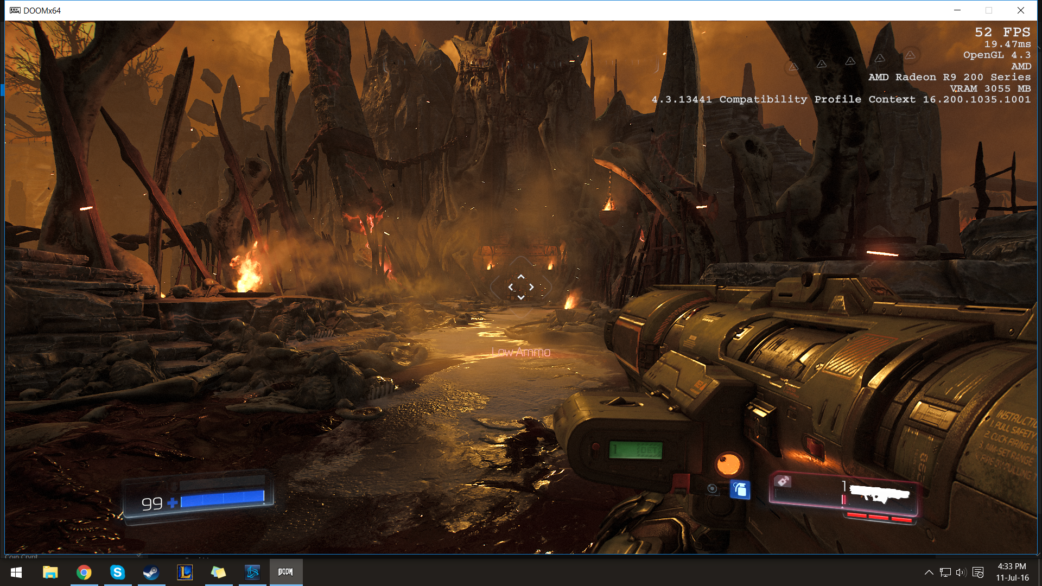This screenshot has width=1042, height=586.
Task: Click the blue health bar
Action: 223,499
